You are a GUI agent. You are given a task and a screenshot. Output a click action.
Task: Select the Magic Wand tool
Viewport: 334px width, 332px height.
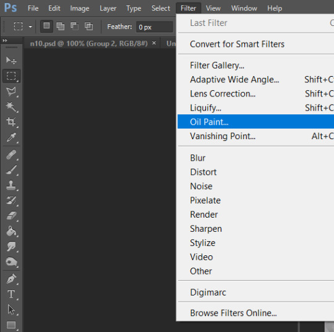tap(11, 107)
